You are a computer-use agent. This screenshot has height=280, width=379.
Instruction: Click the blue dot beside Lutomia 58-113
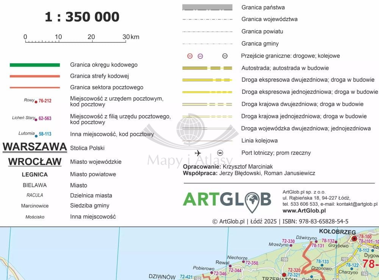(x=36, y=135)
